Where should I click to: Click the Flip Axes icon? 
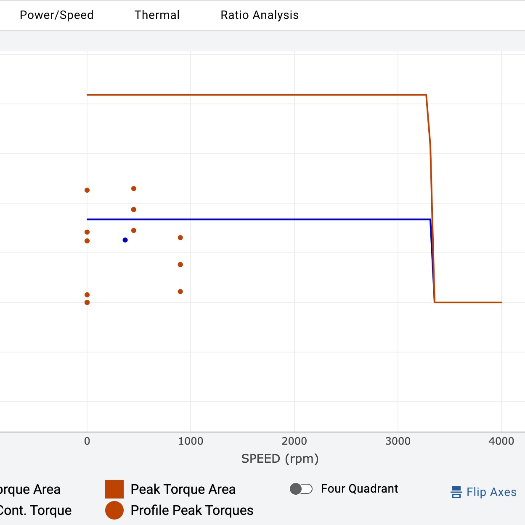click(456, 492)
